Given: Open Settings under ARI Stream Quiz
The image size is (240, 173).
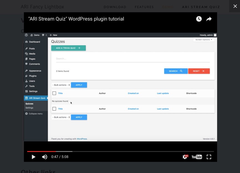Looking at the screenshot, I should click(x=29, y=108).
